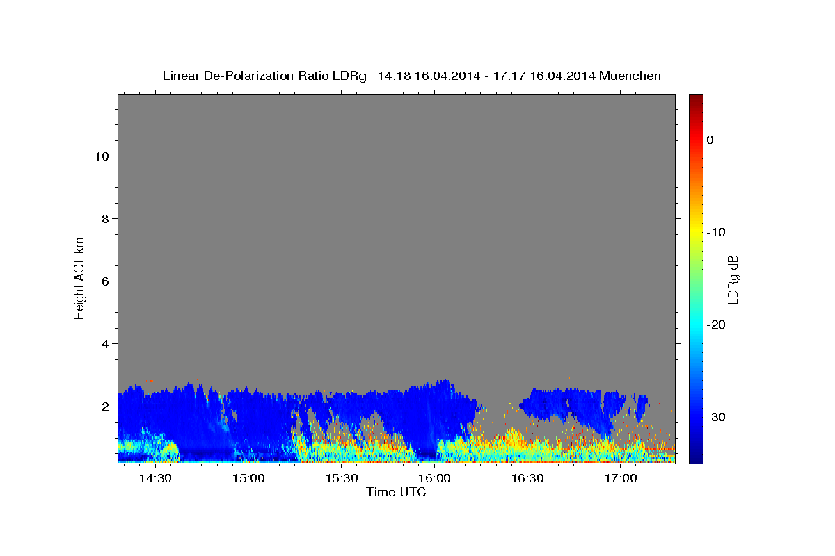This screenshot has width=835, height=556.
Task: Click the height tick label 2
Action: (104, 406)
